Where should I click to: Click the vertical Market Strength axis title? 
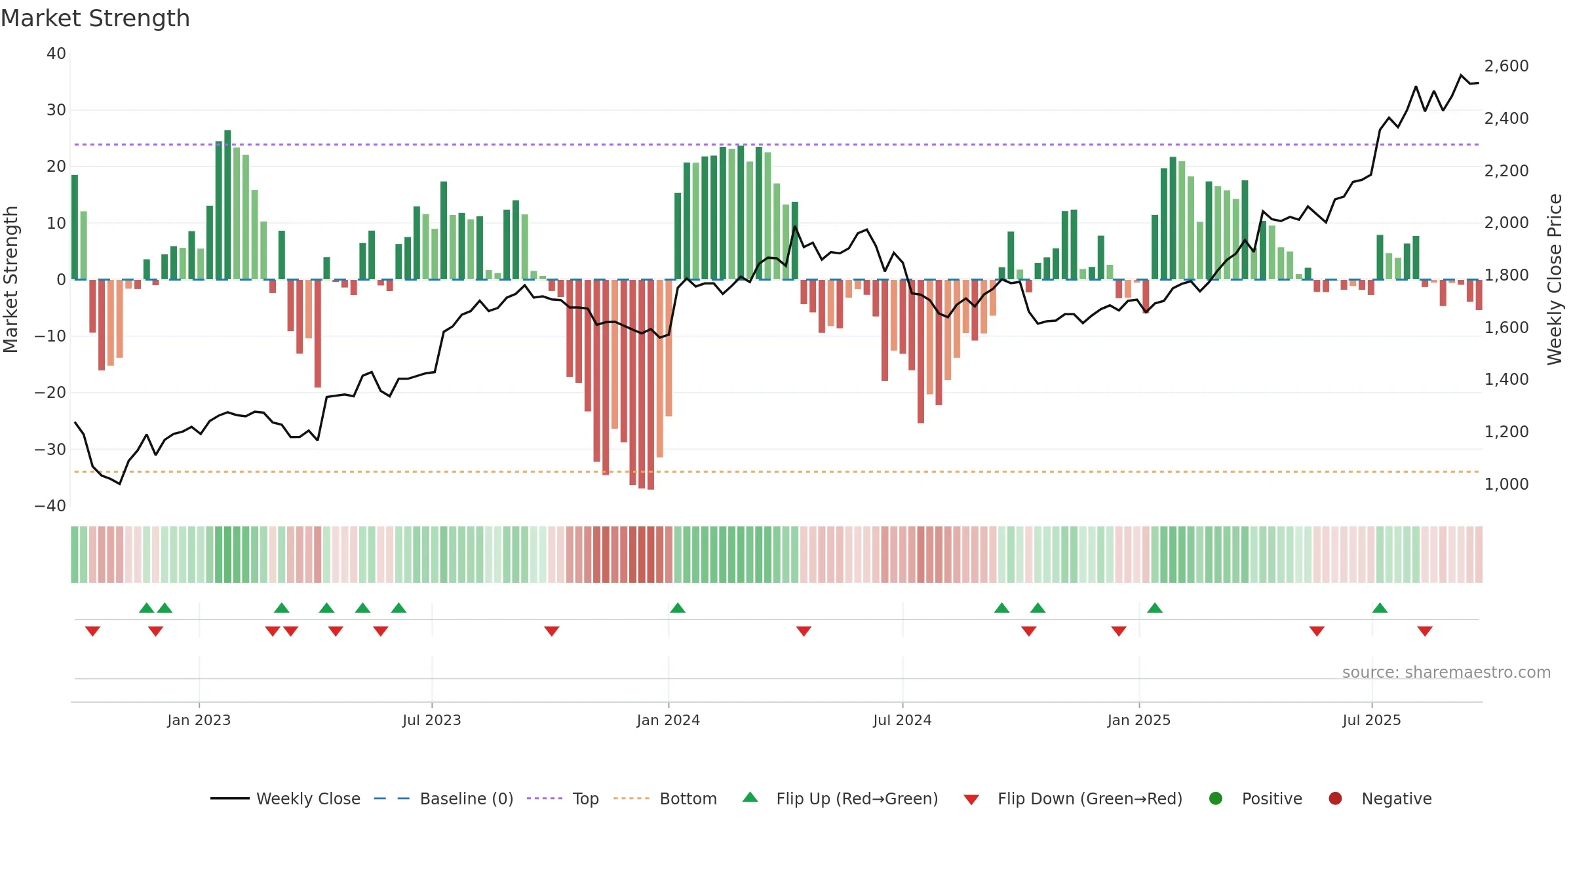(x=11, y=279)
